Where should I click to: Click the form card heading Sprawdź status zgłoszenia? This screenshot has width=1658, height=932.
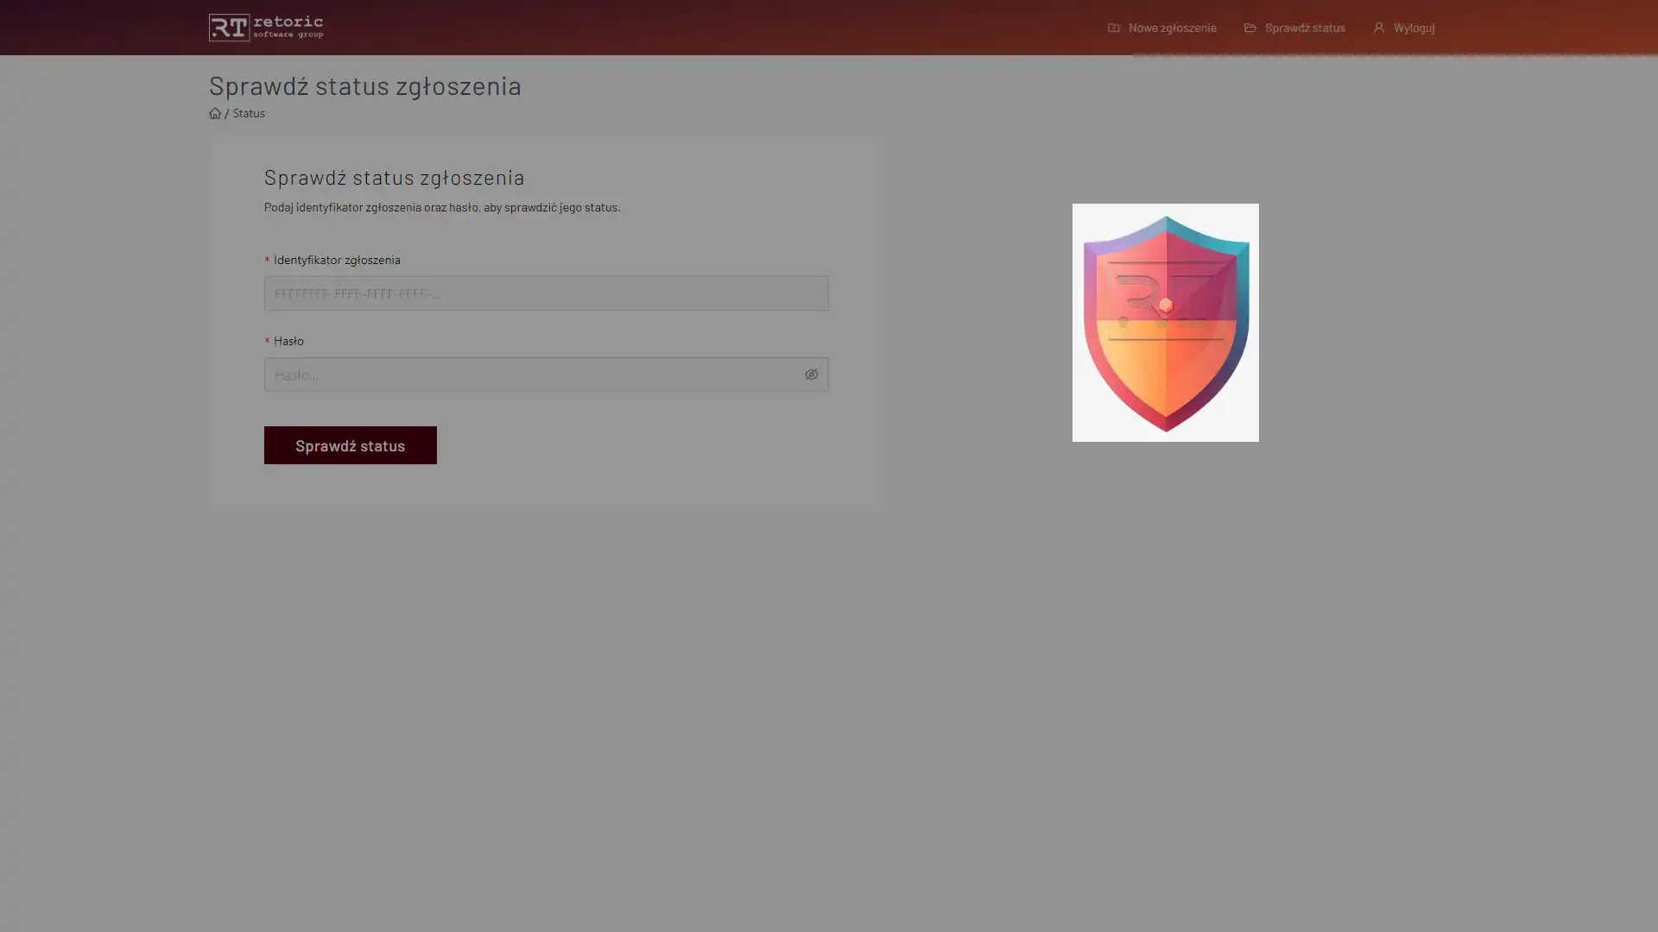[x=394, y=177]
